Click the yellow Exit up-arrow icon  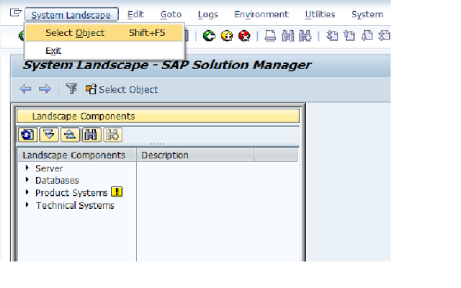click(227, 36)
